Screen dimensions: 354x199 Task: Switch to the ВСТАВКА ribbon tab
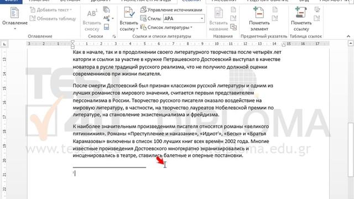[70, 1]
